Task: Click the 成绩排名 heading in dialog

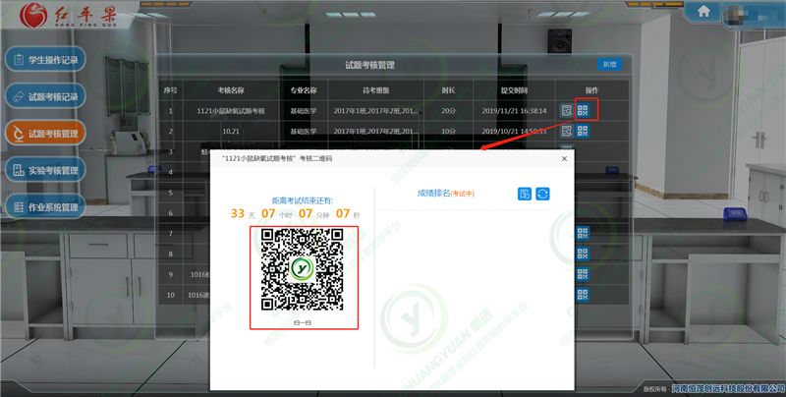Action: (x=433, y=193)
